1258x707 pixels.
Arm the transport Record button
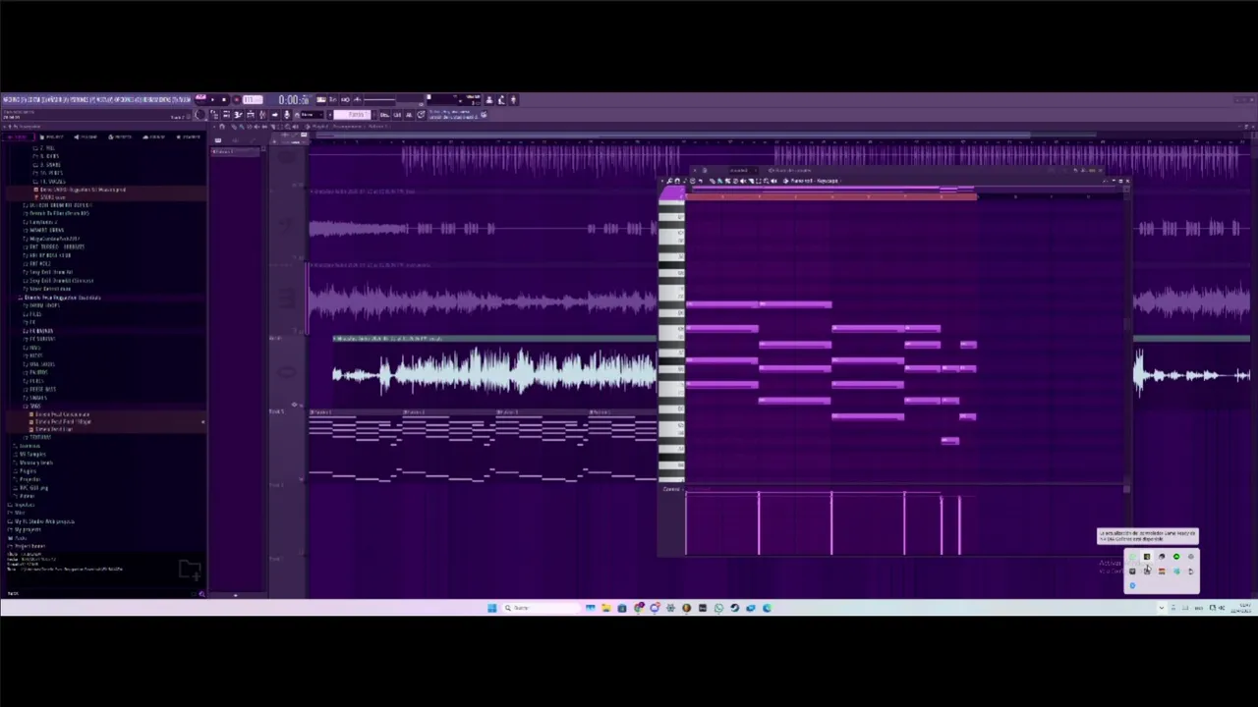237,99
